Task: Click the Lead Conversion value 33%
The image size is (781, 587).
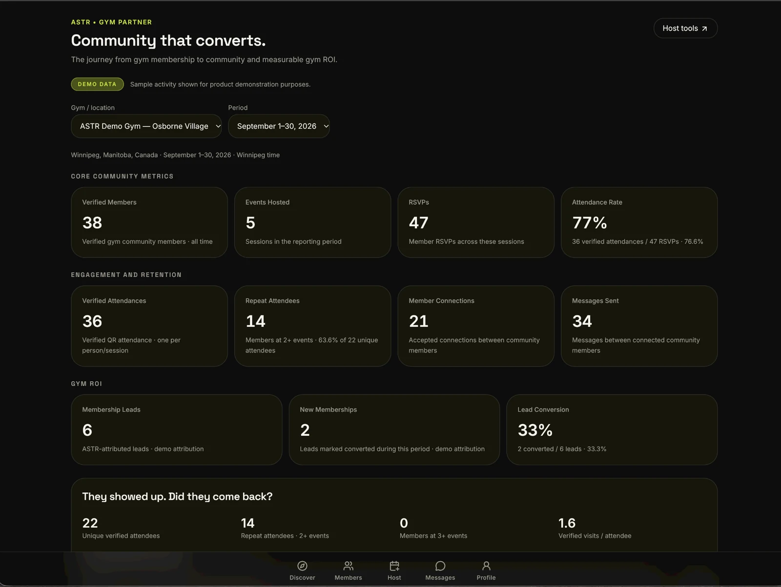Action: (x=535, y=430)
